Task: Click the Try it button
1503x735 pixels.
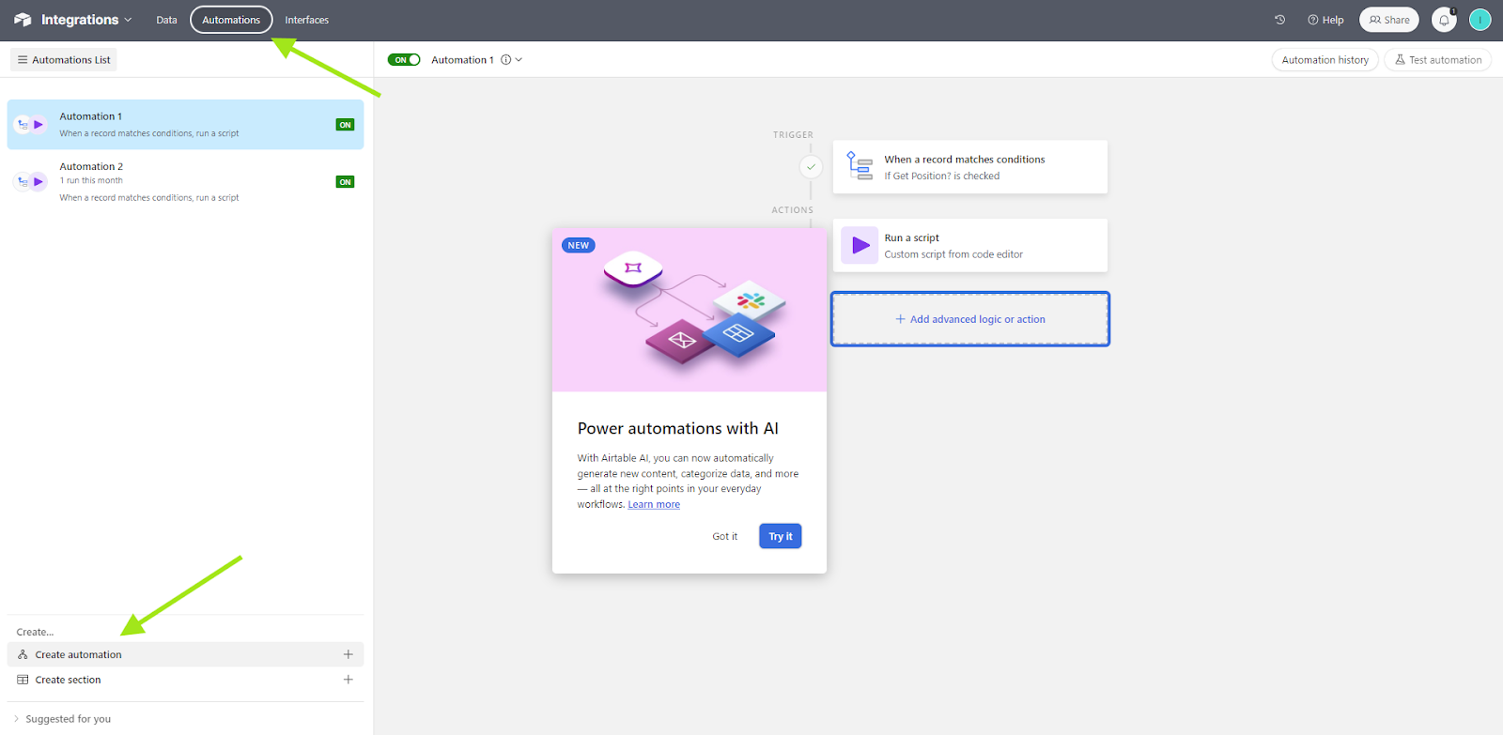Action: coord(781,537)
